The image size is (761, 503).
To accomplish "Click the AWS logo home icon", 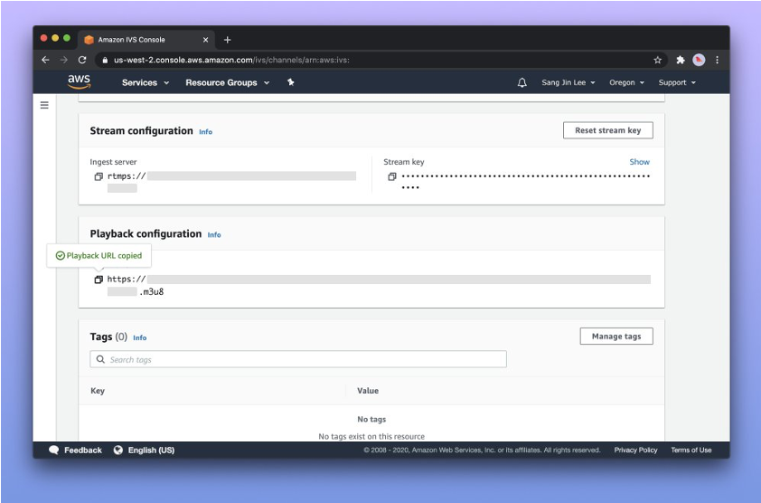I will tap(79, 81).
